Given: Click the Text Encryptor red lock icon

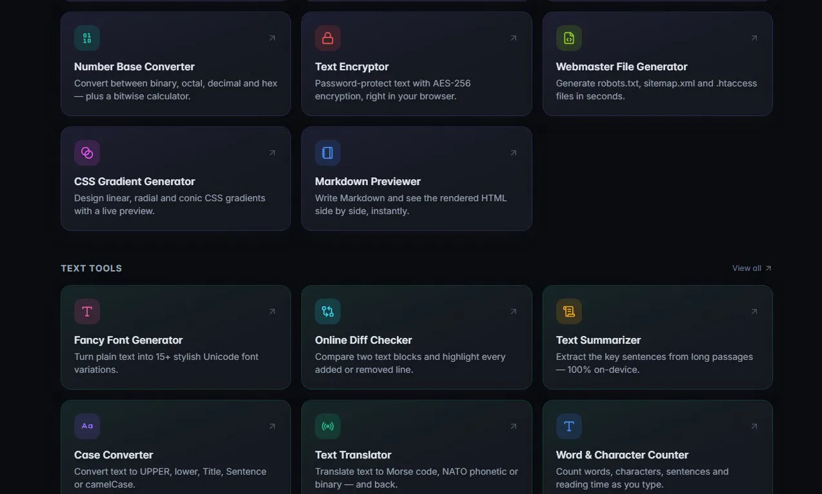Looking at the screenshot, I should tap(328, 38).
